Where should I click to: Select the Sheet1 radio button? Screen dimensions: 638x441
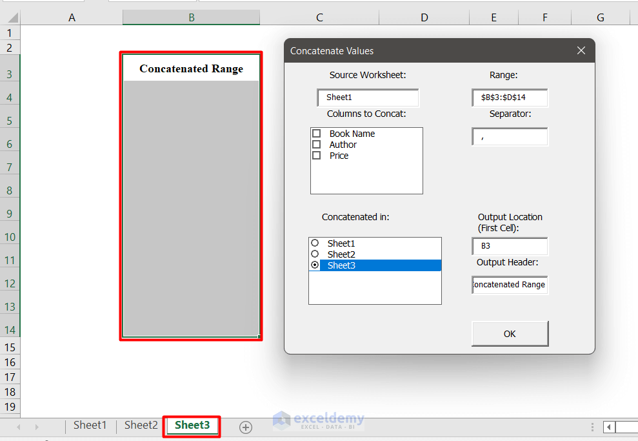pyautogui.click(x=314, y=243)
